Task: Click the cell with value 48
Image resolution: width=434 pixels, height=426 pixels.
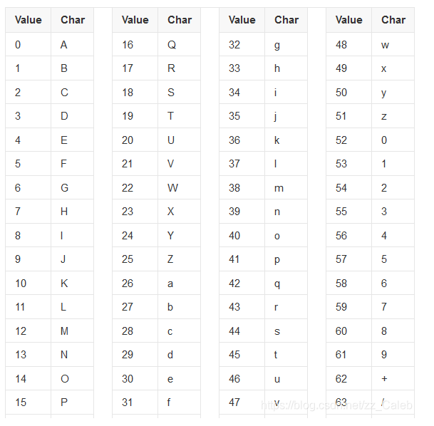Action: [348, 44]
